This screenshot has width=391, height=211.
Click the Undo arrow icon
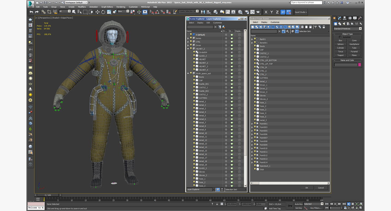[x=31, y=12]
